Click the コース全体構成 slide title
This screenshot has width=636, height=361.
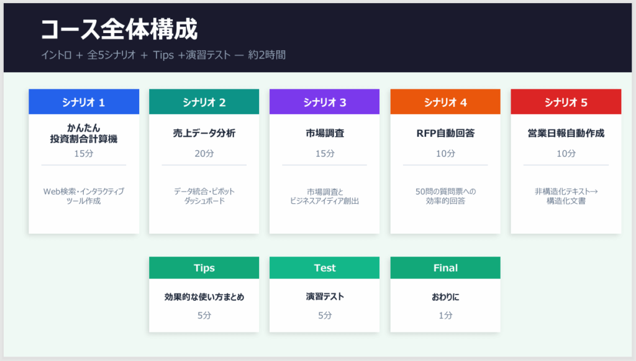click(119, 29)
